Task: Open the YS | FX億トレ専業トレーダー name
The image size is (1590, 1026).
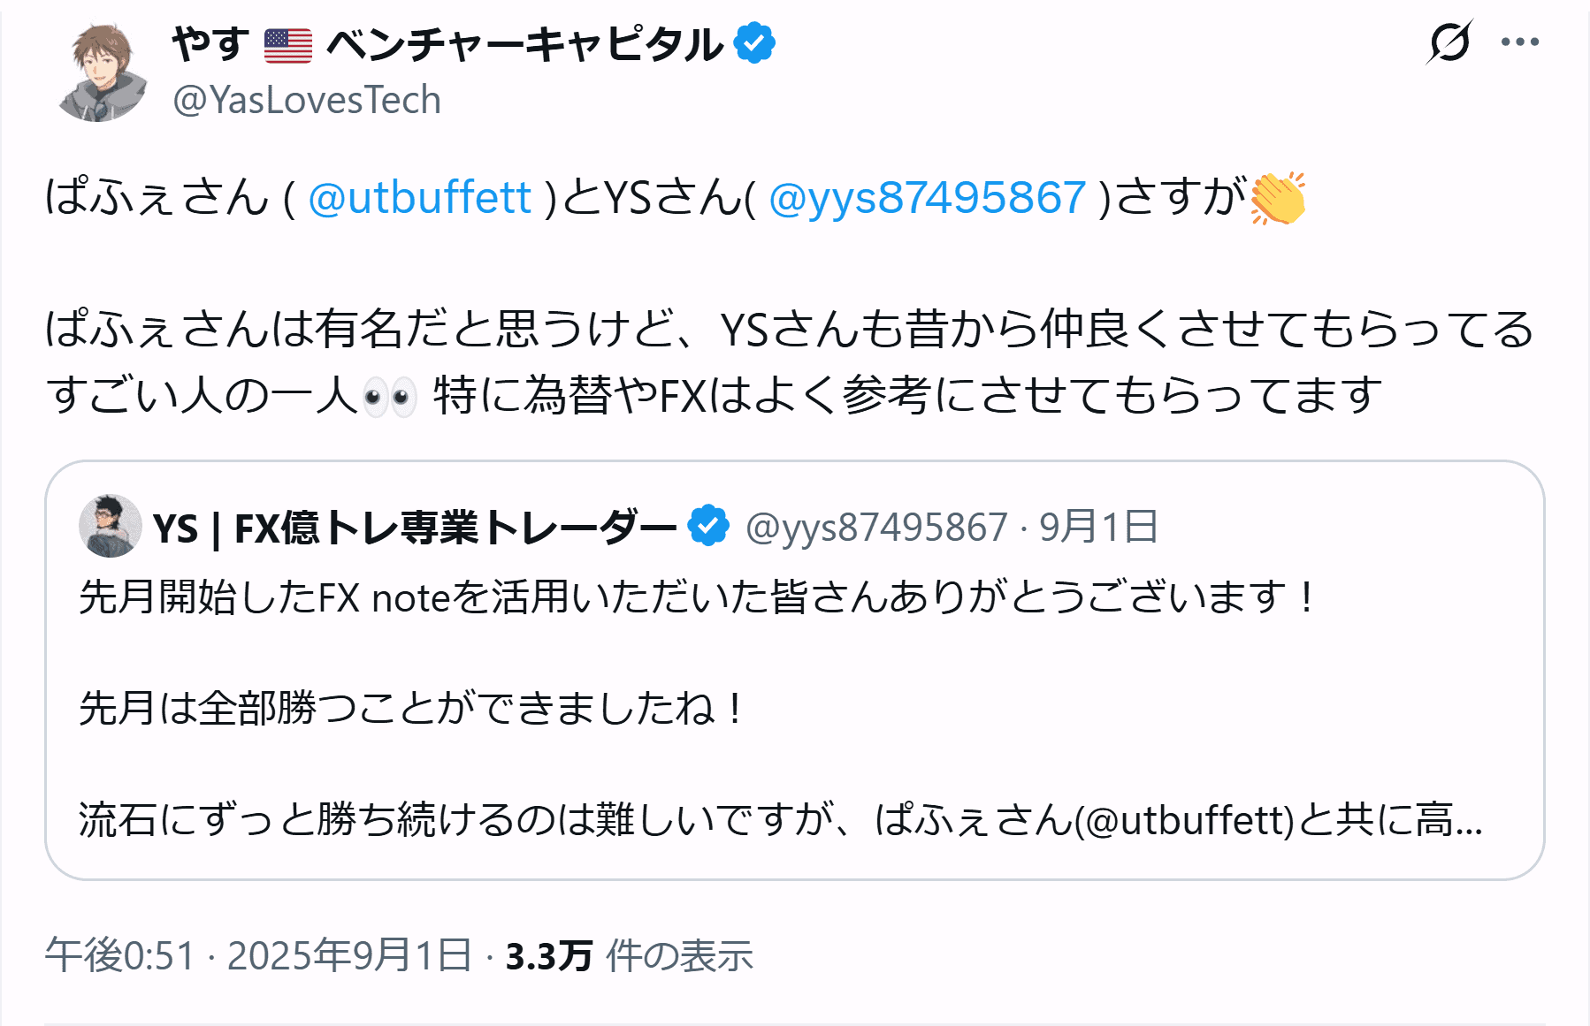Action: (414, 528)
